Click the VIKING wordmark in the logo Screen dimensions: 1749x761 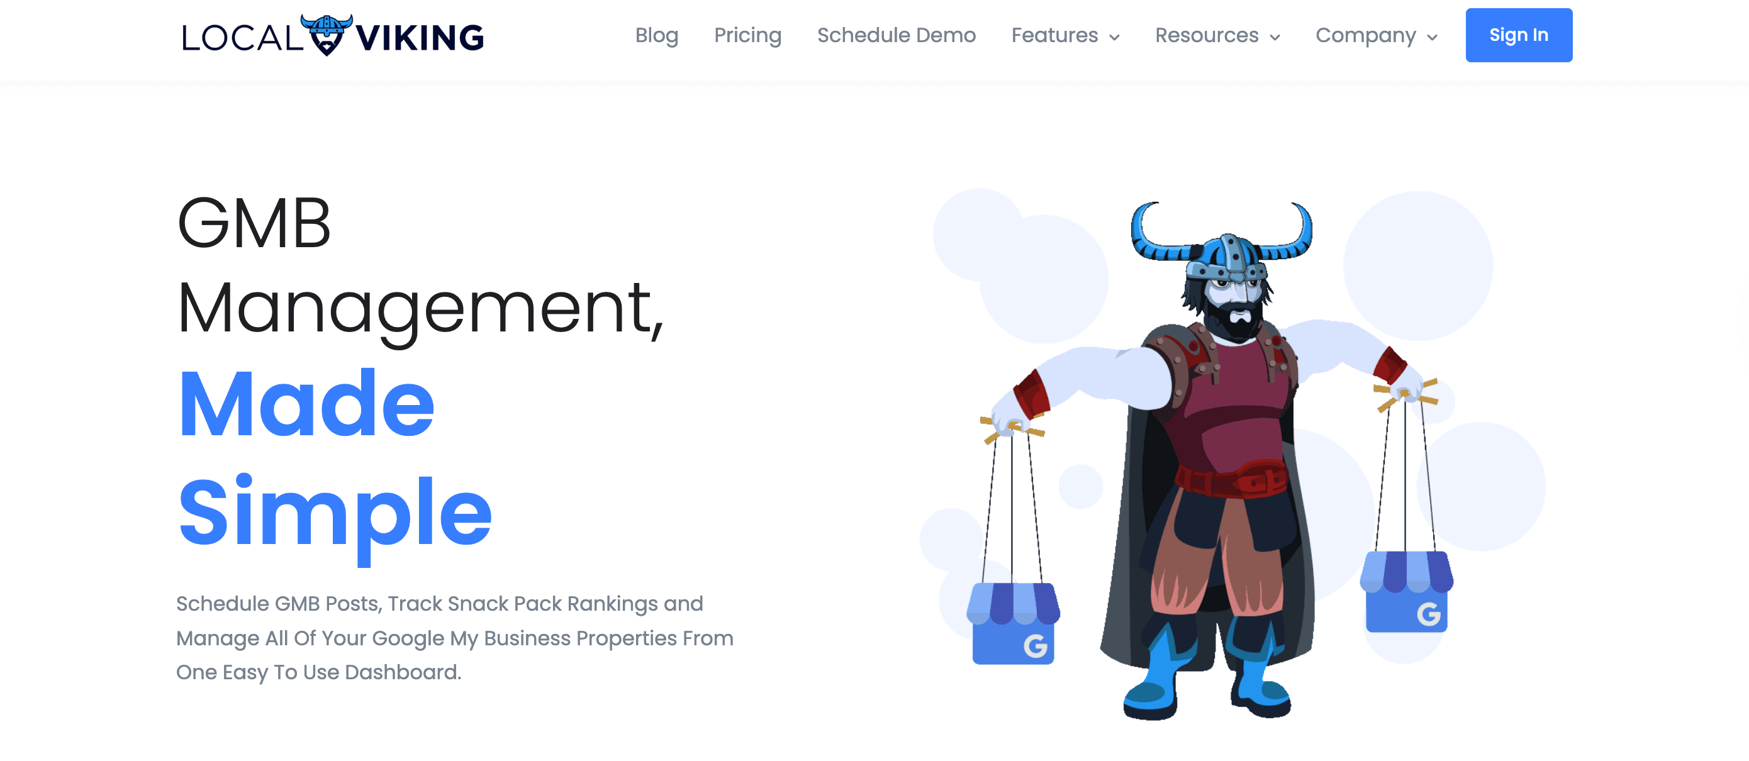click(x=420, y=38)
